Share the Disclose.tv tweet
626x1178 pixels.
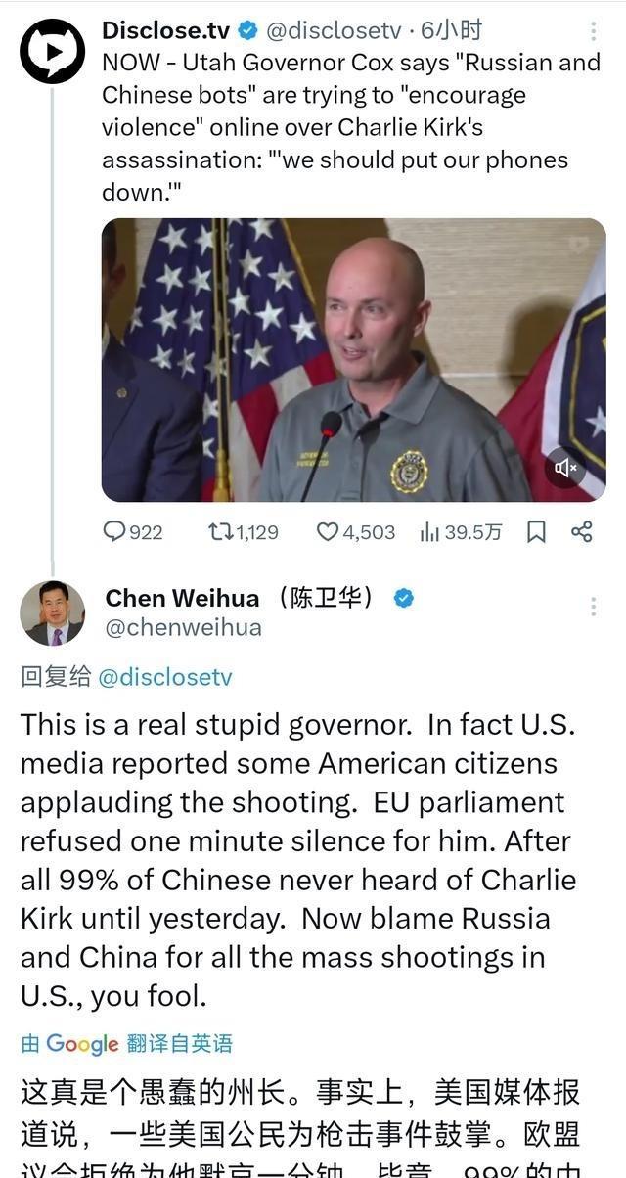pos(581,532)
